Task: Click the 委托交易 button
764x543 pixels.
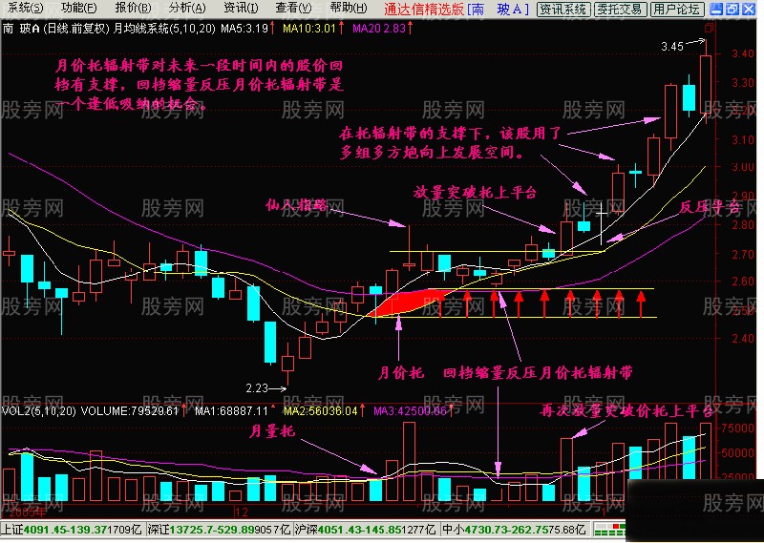Action: point(620,9)
